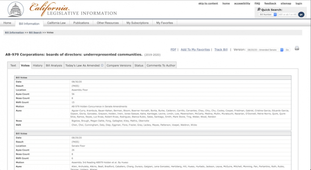Click the Add To My Favorites link

click(x=195, y=50)
